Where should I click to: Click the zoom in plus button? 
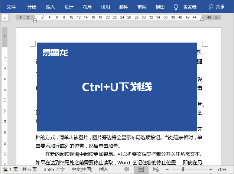211,170
